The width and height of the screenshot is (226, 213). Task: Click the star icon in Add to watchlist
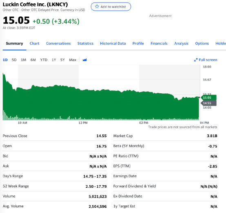tap(97, 7)
